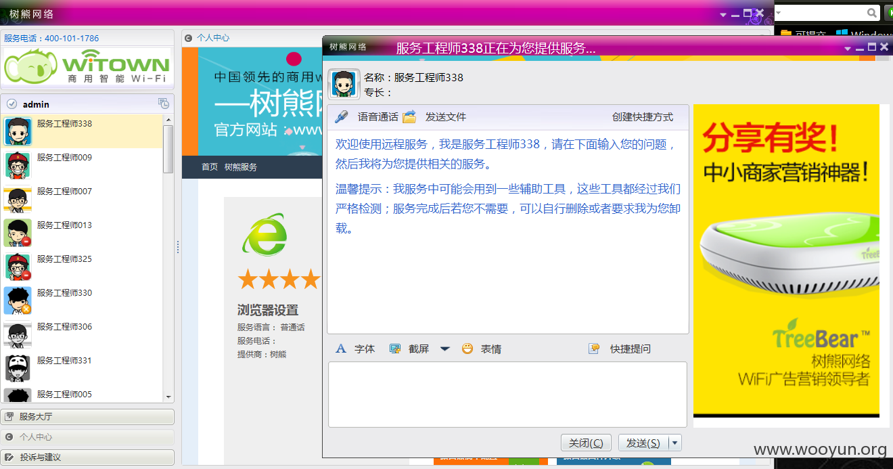Open the 服务大厅 panel tab

coord(88,417)
